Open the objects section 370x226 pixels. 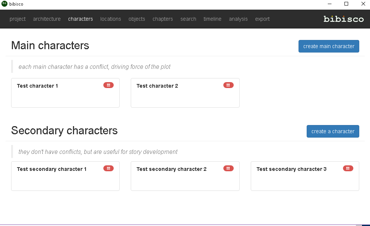tap(137, 19)
